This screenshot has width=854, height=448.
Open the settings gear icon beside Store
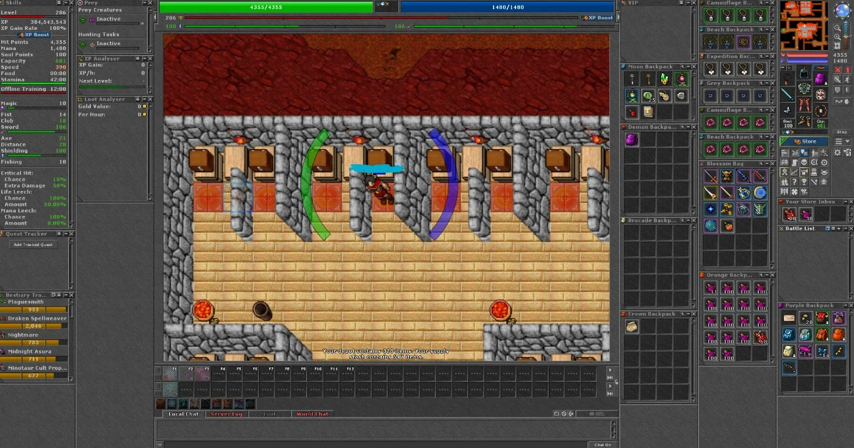838,152
